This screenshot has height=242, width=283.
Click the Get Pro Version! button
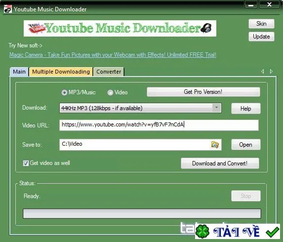(x=203, y=92)
